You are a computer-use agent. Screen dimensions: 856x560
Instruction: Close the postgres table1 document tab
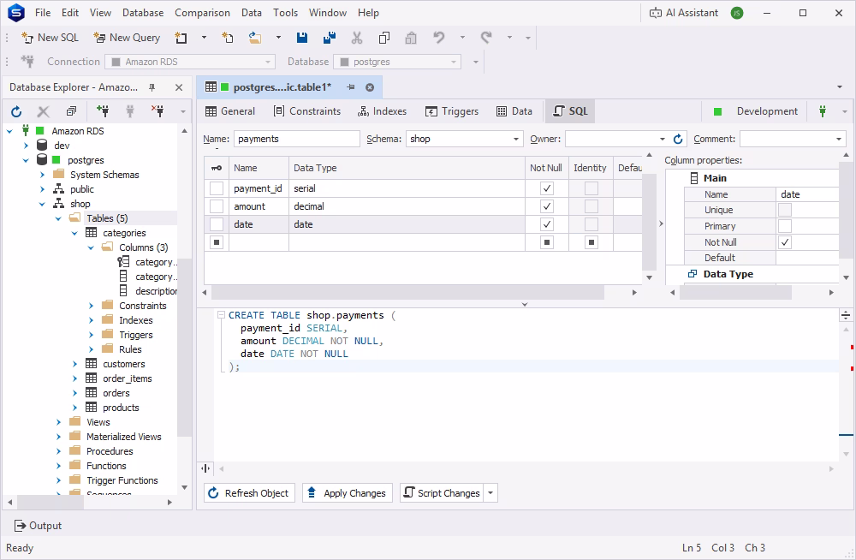[x=370, y=87]
